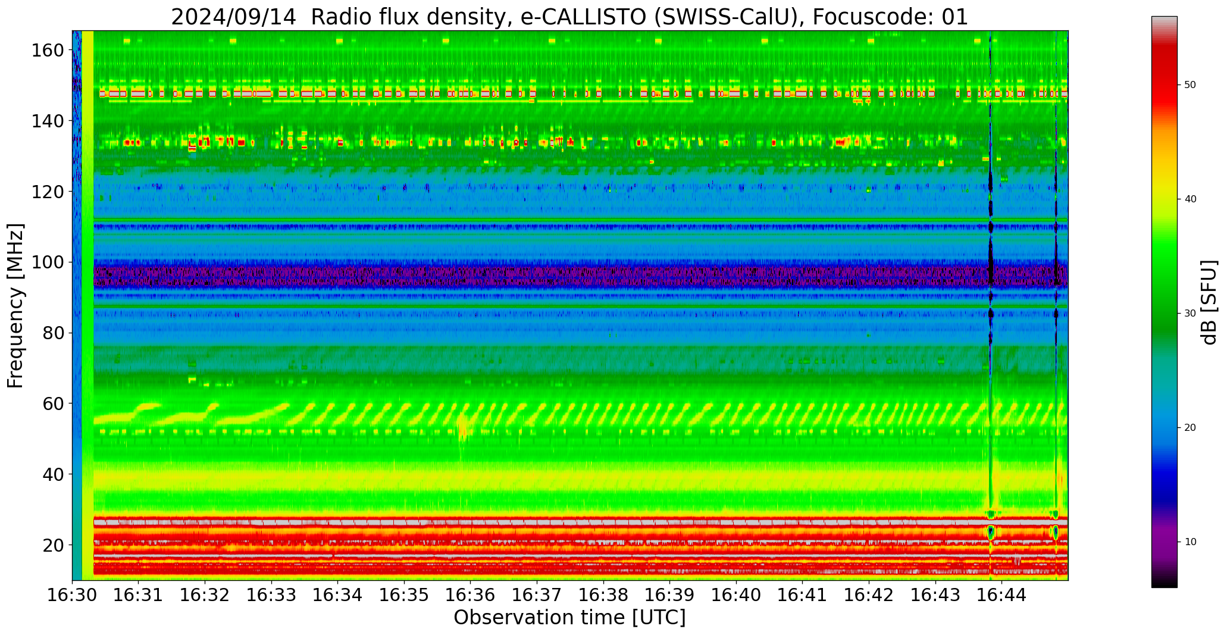Image resolution: width=1227 pixels, height=635 pixels.
Task: Select the 16:38 time tick label
Action: (x=603, y=595)
